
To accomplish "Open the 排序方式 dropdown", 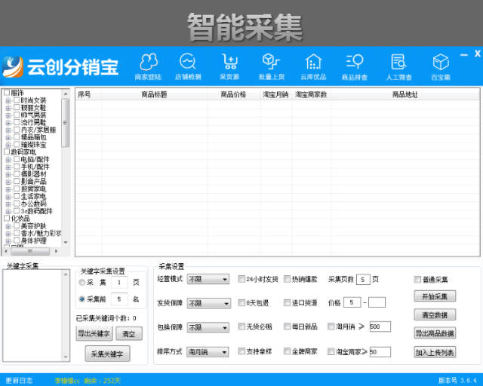I will point(208,351).
